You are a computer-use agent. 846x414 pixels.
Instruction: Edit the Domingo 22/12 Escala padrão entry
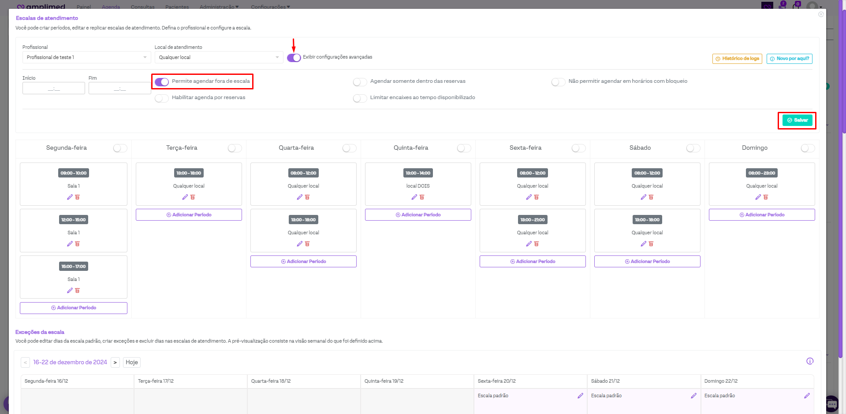tap(807, 396)
